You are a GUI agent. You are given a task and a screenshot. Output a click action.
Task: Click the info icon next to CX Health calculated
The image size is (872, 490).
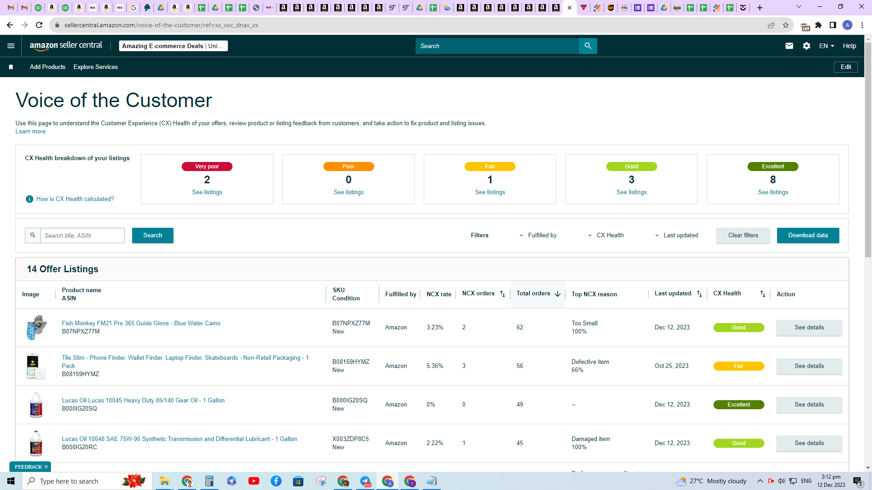pos(30,199)
